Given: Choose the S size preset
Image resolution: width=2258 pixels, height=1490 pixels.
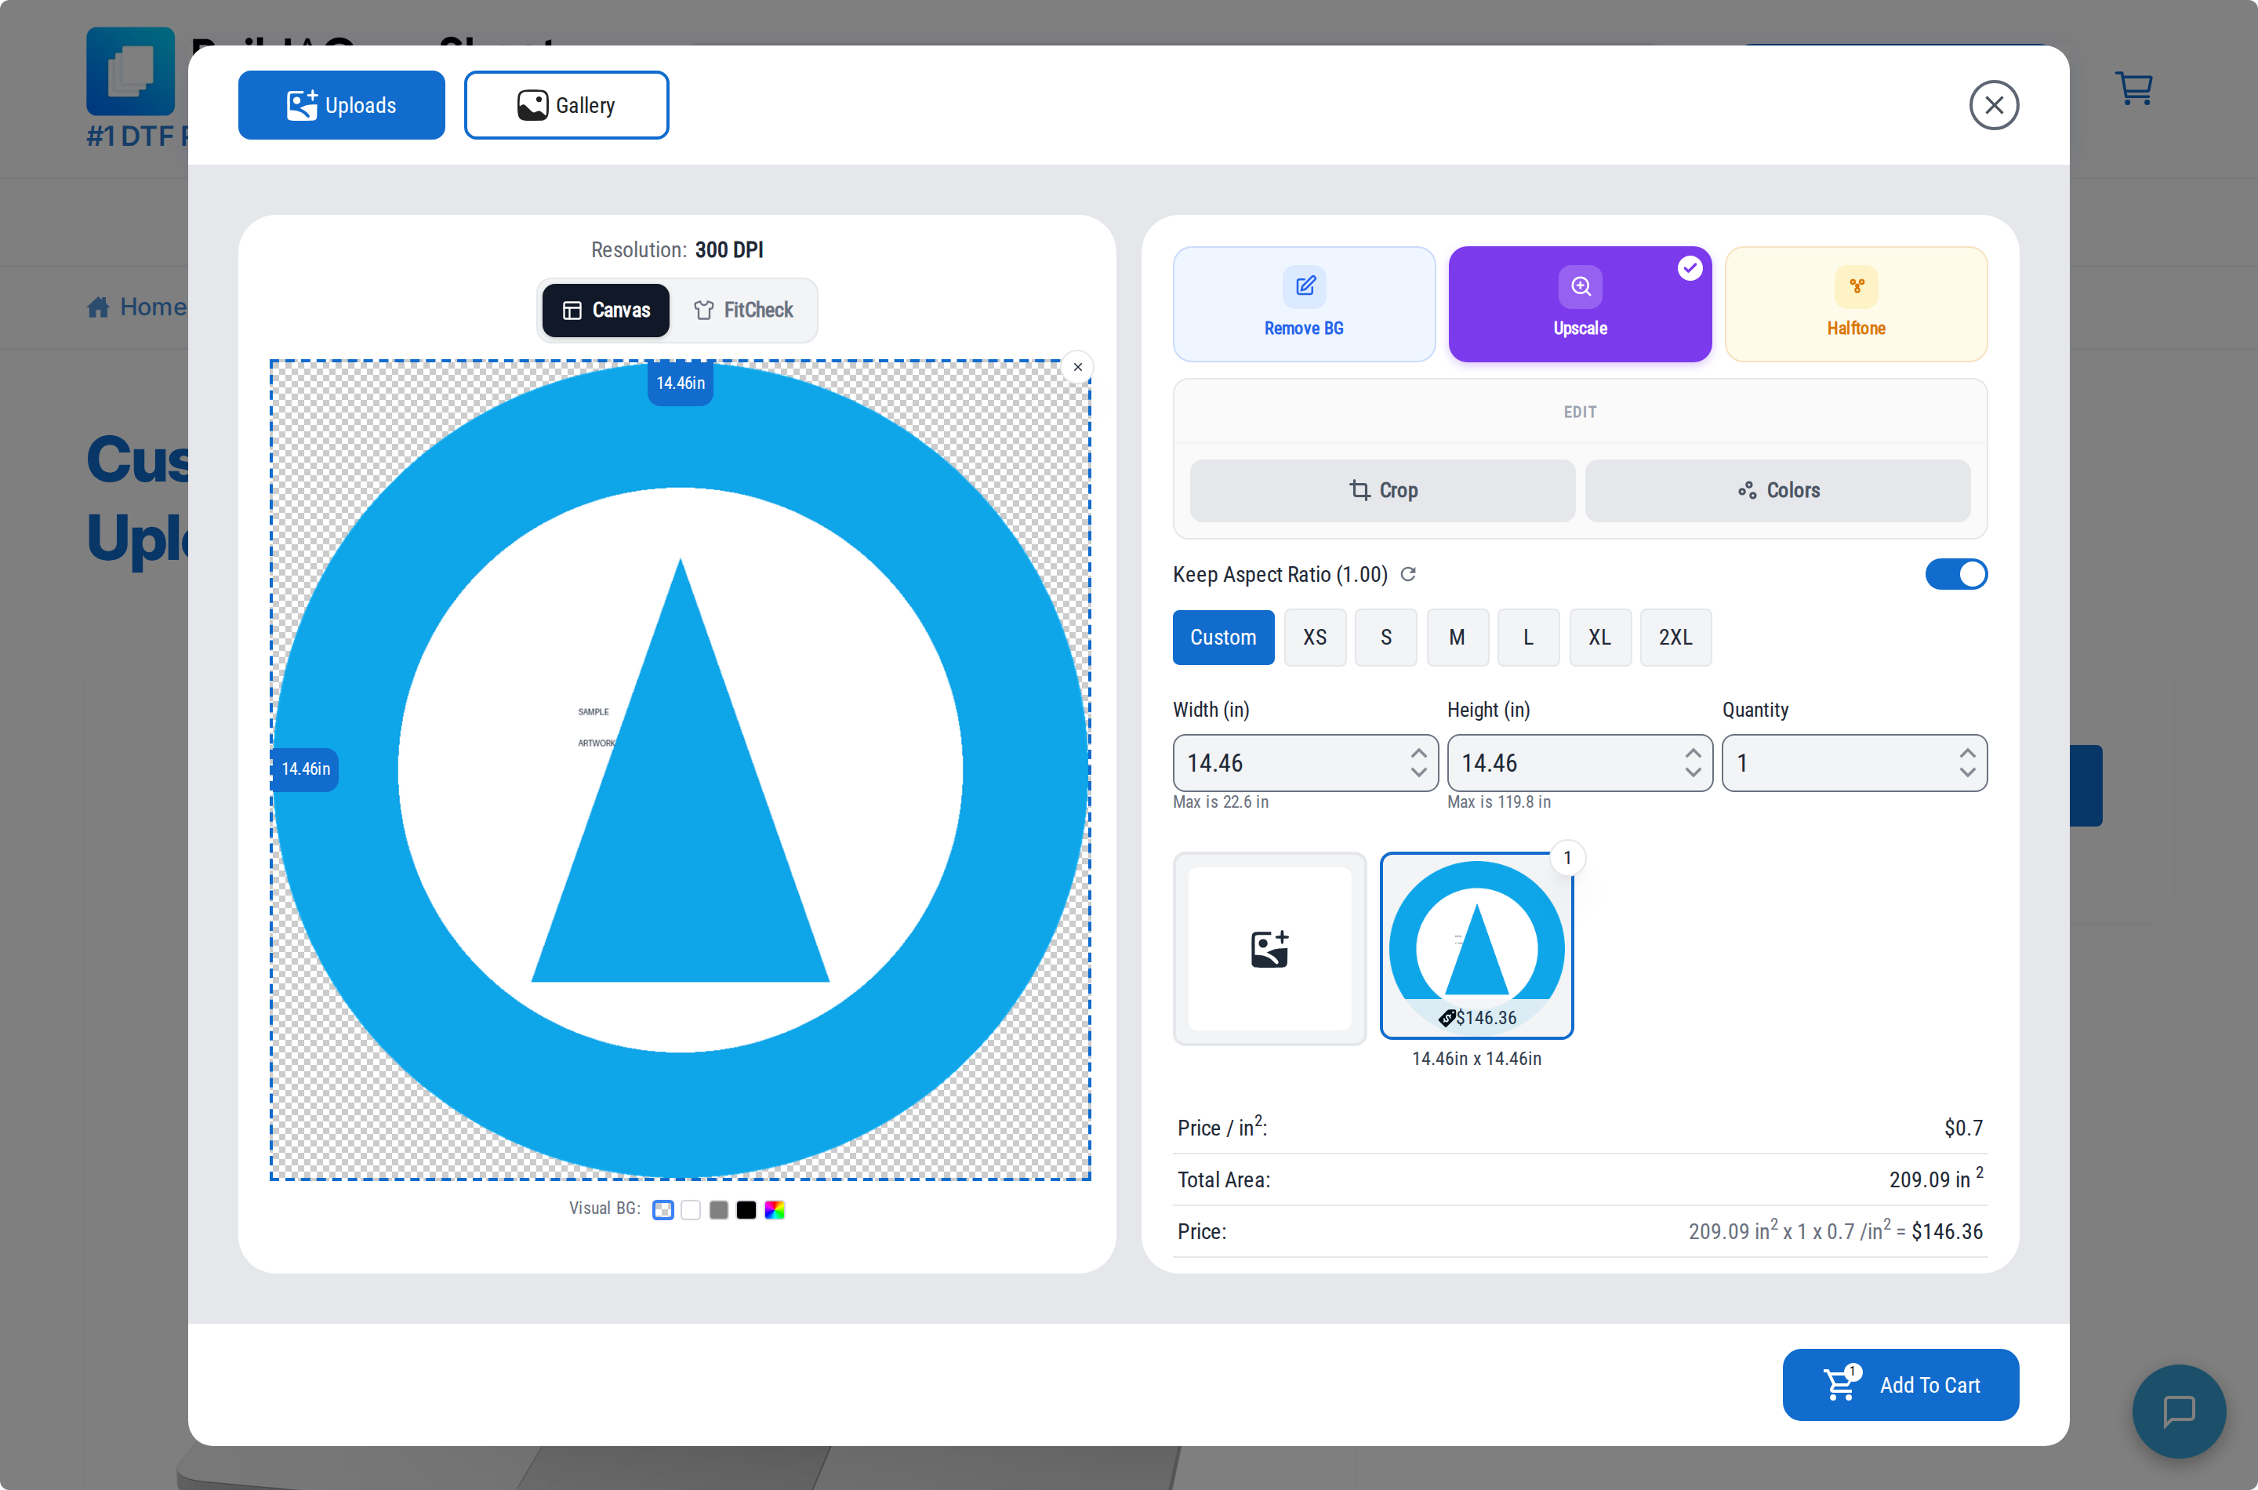Looking at the screenshot, I should pyautogui.click(x=1386, y=638).
